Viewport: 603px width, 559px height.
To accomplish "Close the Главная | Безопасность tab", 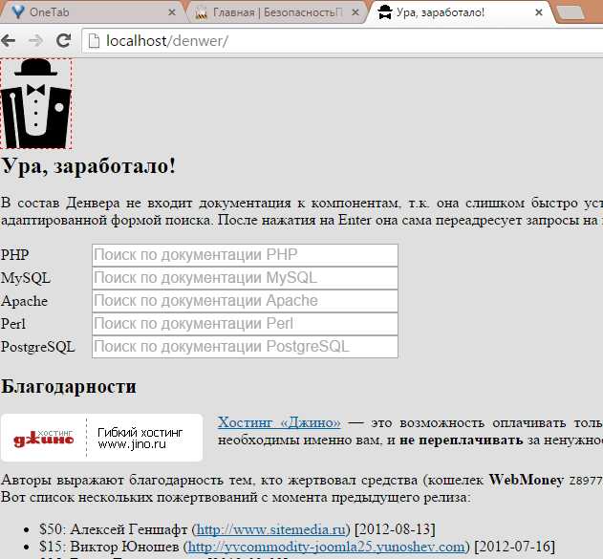I will tap(355, 12).
